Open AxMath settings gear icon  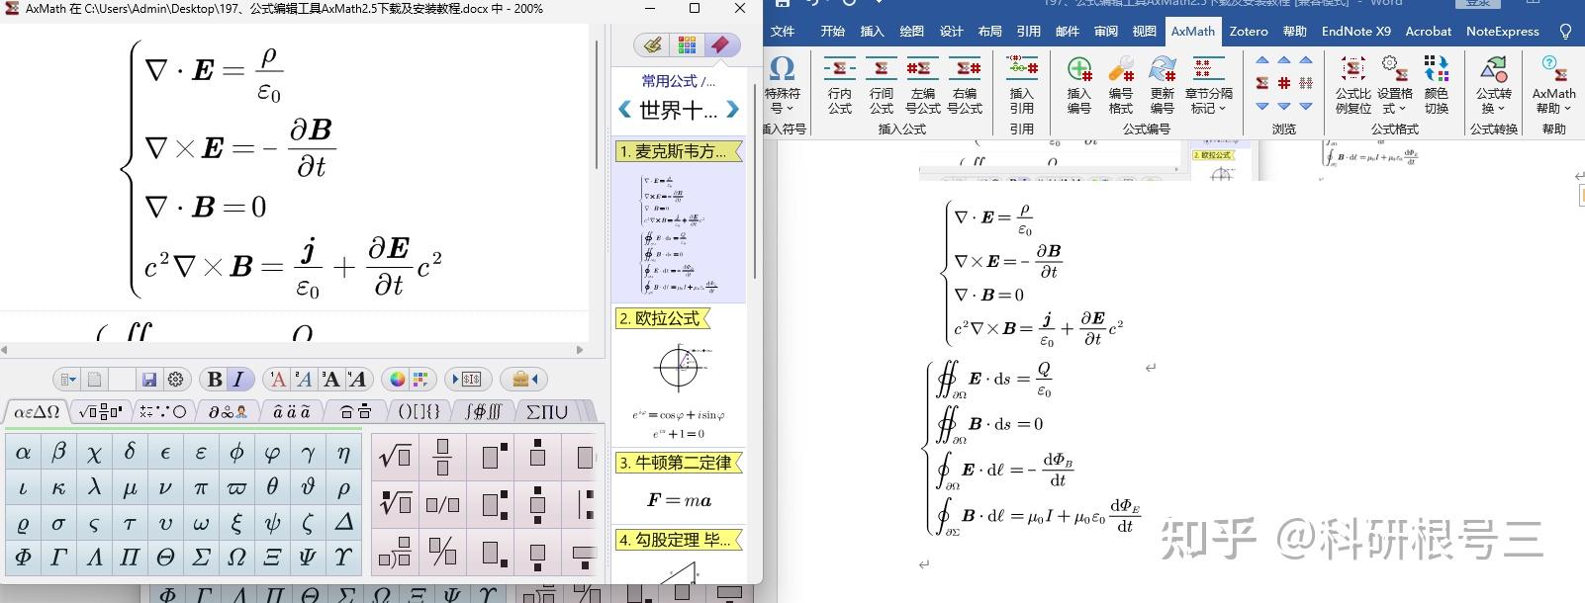click(175, 379)
